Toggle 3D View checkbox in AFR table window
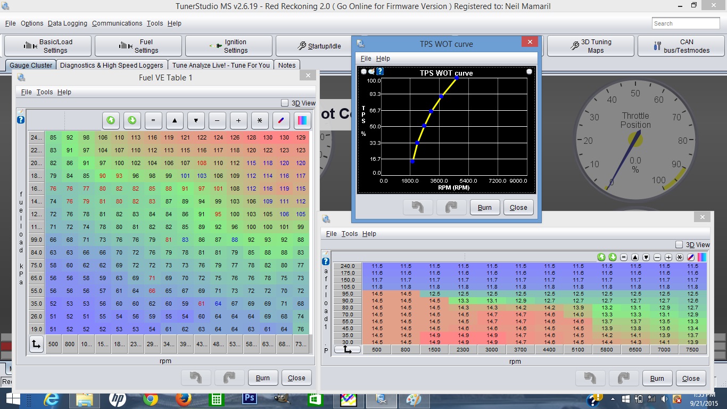The height and width of the screenshot is (409, 727). [x=679, y=245]
